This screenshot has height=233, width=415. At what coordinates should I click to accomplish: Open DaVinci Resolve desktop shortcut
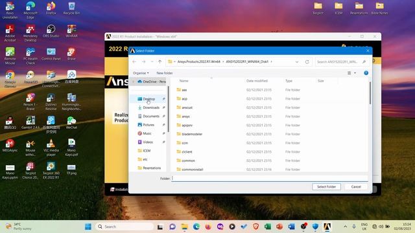click(51, 102)
